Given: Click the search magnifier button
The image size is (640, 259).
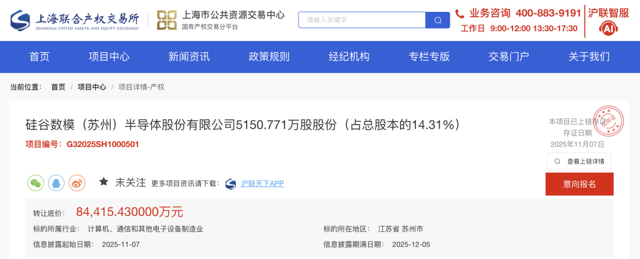Looking at the screenshot, I should coord(437,20).
